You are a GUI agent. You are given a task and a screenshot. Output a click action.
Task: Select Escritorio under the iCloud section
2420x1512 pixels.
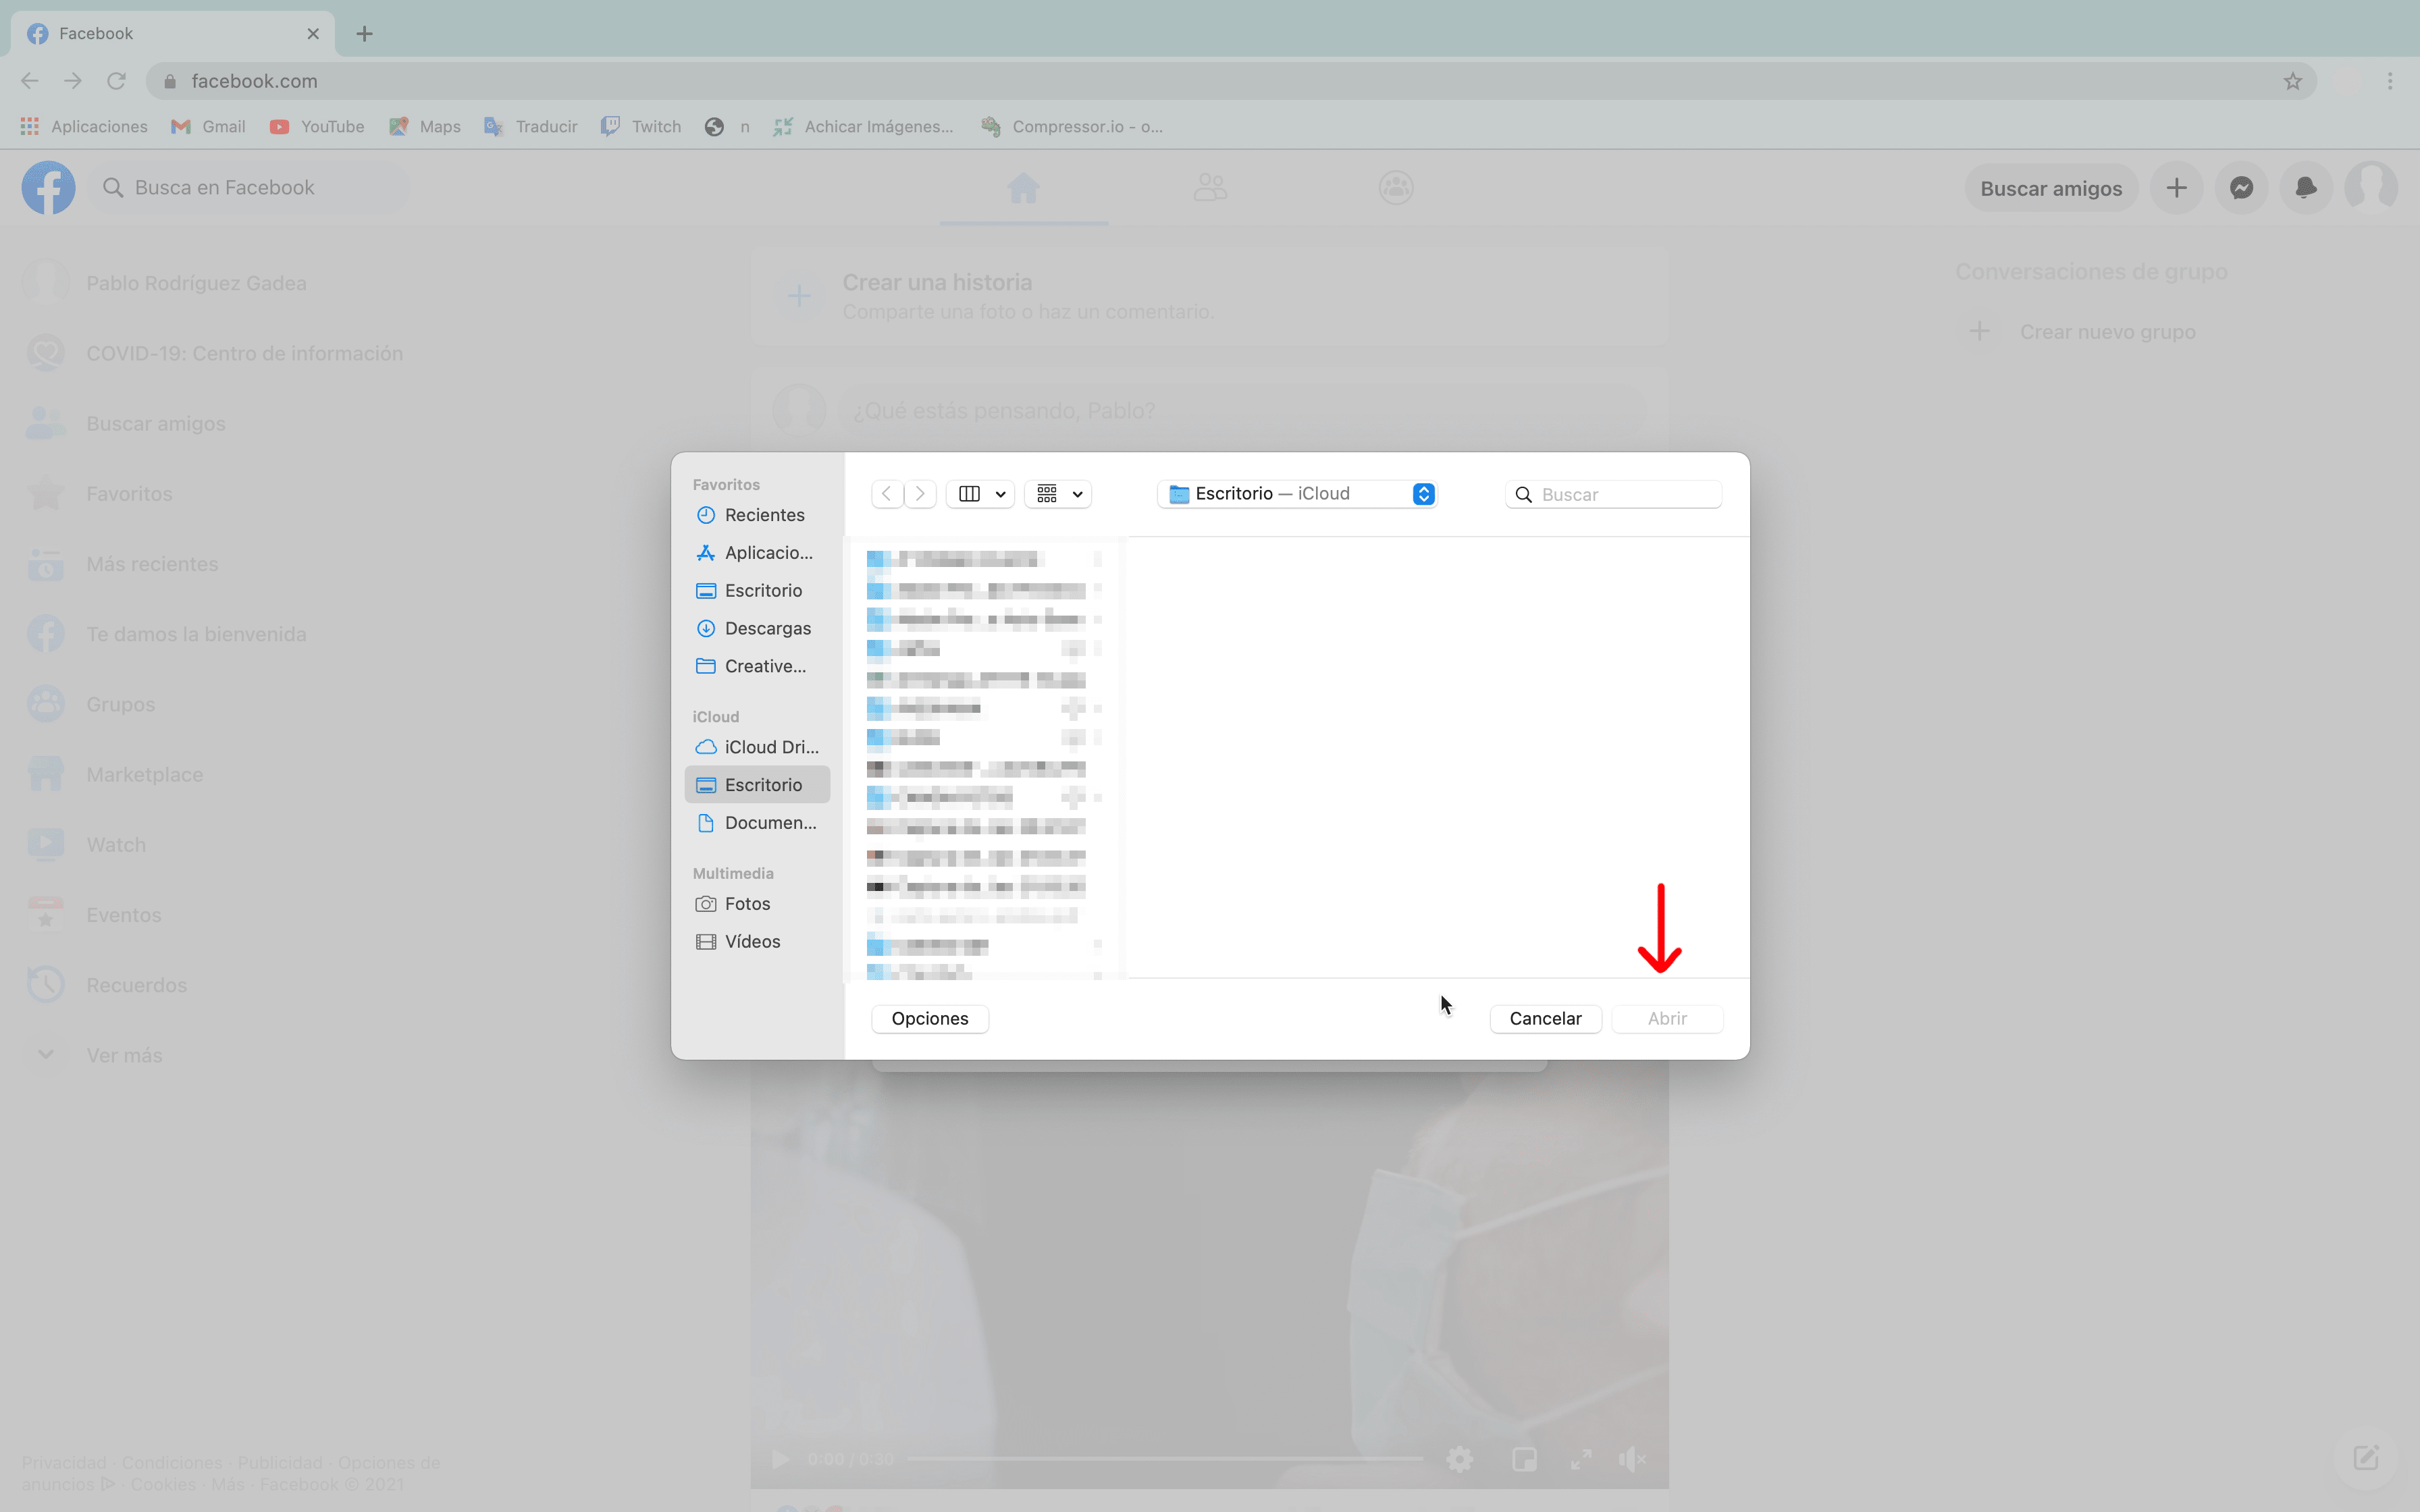pos(757,785)
